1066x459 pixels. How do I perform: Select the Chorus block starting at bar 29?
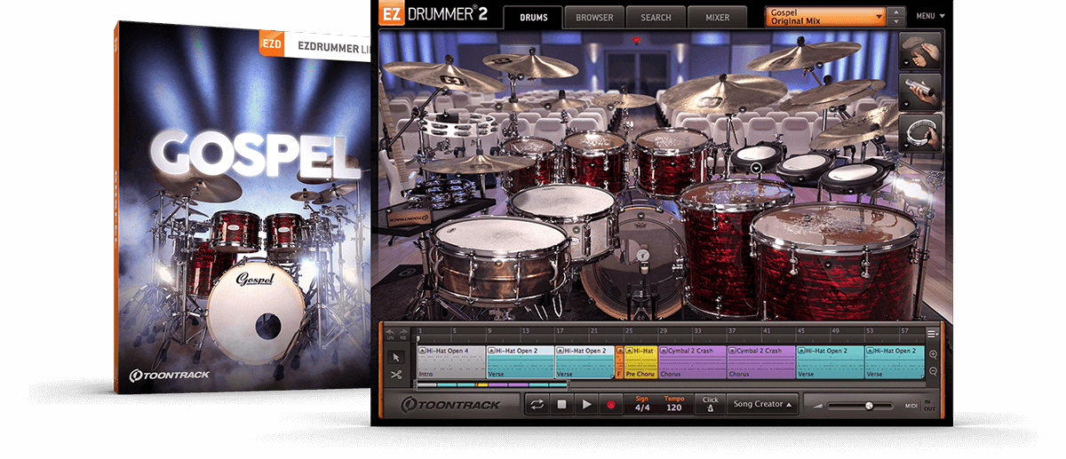pyautogui.click(x=692, y=362)
